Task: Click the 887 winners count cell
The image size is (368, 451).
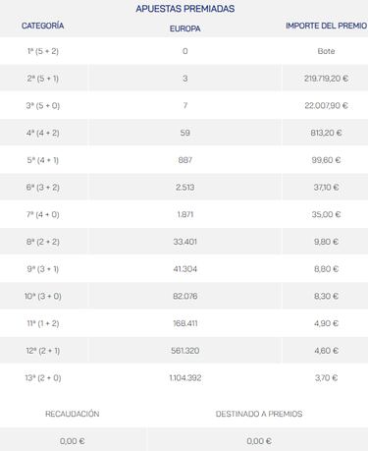Action: [185, 160]
